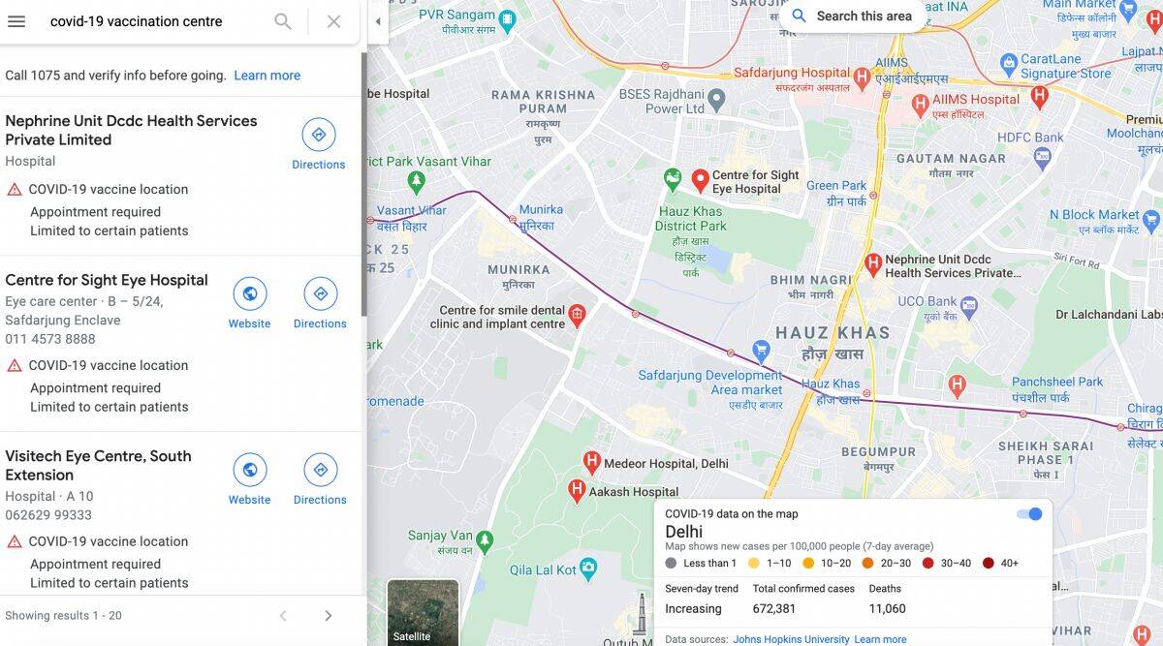Get directions to Centre for Sight
Image resolution: width=1163 pixels, height=646 pixels.
coord(320,303)
